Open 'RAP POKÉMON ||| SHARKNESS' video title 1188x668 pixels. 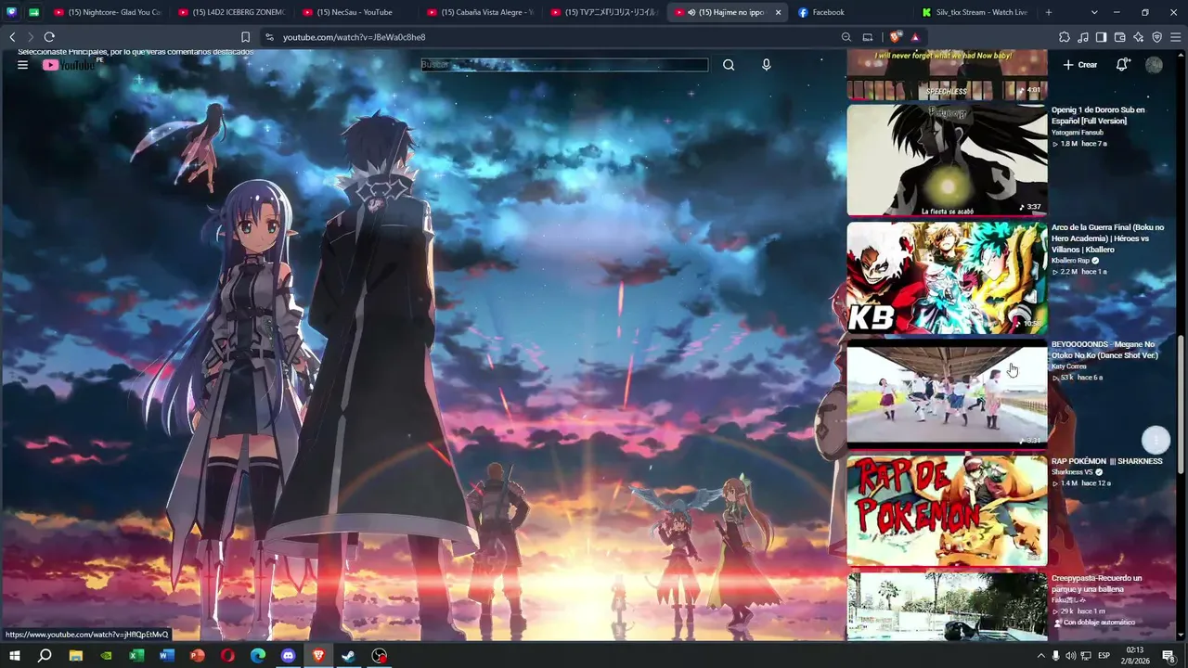[x=1106, y=461]
